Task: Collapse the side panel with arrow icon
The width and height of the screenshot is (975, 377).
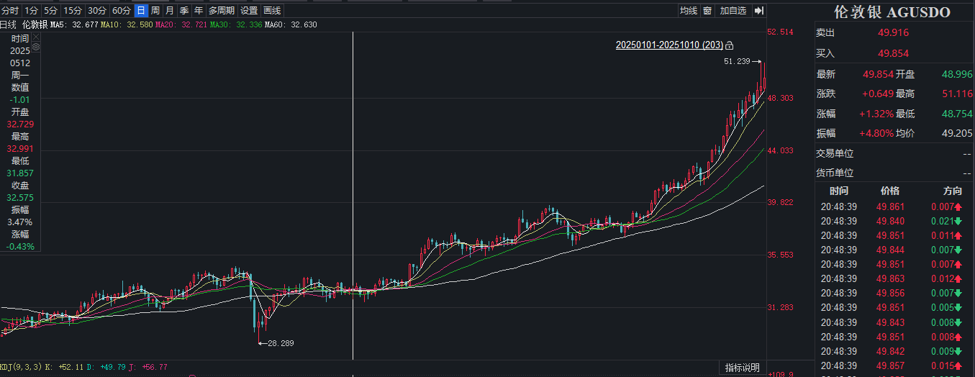Action: [759, 11]
